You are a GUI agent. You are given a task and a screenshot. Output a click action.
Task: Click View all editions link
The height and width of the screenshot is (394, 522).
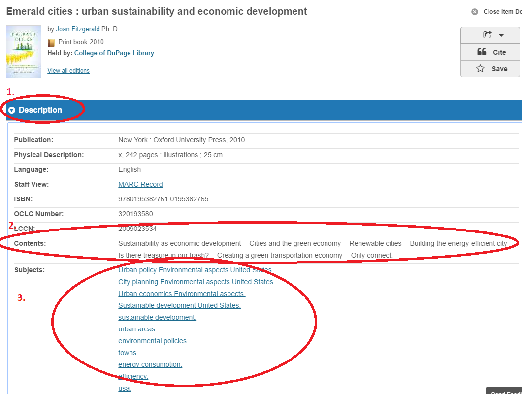(x=68, y=71)
